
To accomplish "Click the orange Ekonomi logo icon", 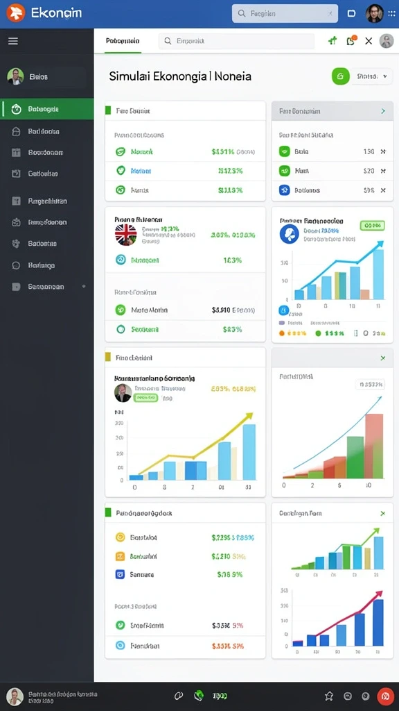I will 15,12.
